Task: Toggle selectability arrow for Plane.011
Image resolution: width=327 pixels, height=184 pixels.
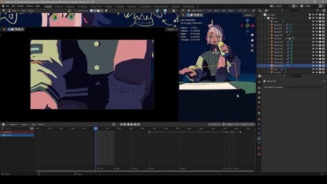Action: [313, 42]
